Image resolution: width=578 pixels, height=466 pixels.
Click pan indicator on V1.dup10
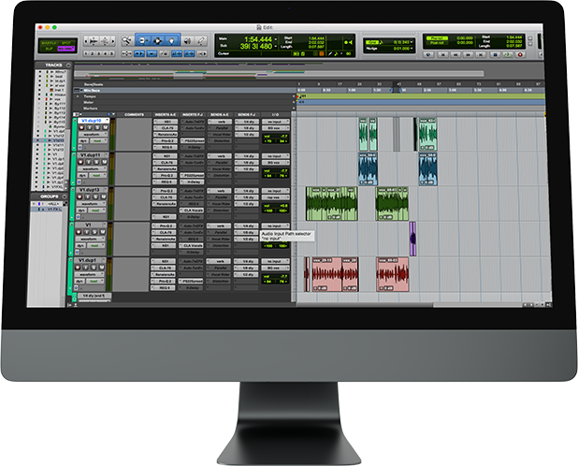coord(275,141)
